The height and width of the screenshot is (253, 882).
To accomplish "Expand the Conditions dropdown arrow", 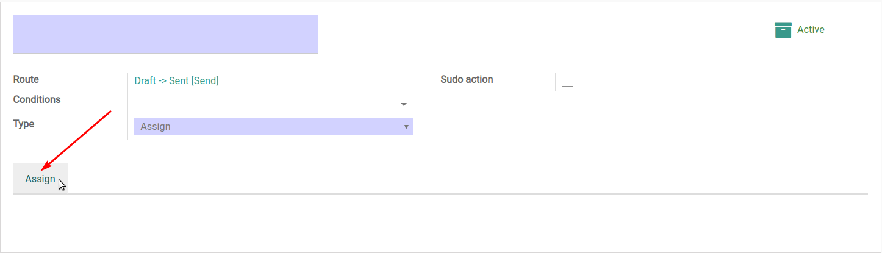I will tap(403, 104).
